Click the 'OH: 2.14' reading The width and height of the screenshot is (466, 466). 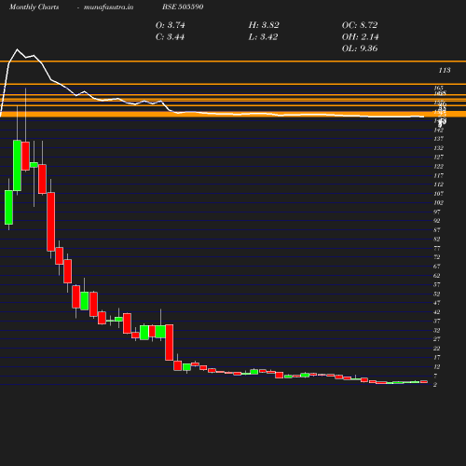point(360,37)
